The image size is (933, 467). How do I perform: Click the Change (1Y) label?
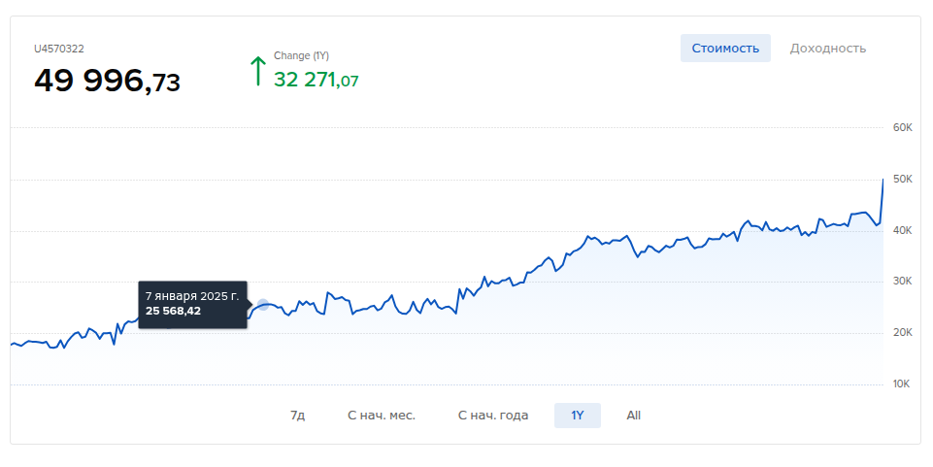pyautogui.click(x=301, y=56)
